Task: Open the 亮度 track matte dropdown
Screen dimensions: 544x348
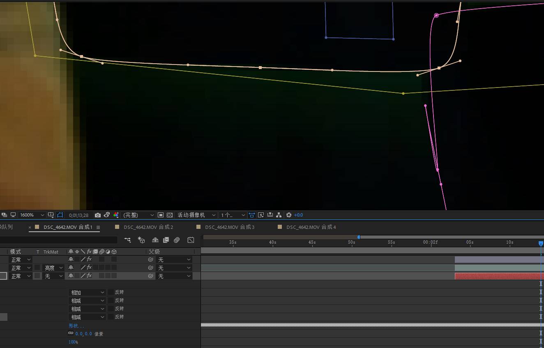Action: click(53, 268)
